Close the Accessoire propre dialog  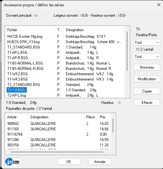click(x=159, y=5)
